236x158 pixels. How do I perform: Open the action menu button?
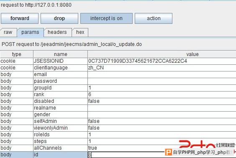coord(154,18)
